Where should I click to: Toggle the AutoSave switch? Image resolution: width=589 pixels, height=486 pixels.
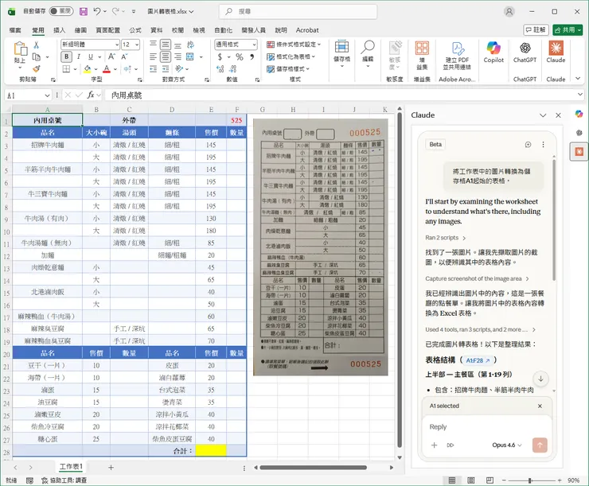[x=61, y=11]
